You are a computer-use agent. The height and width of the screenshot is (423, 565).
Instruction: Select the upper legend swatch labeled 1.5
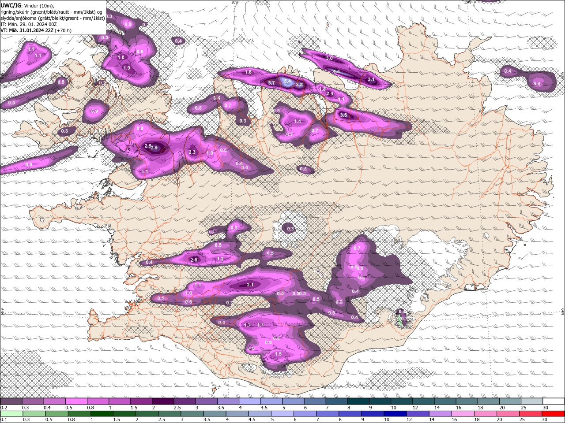(141, 401)
